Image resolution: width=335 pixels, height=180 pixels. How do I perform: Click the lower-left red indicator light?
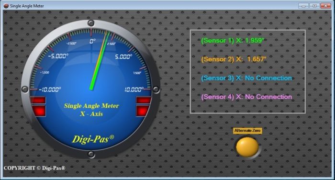[x=39, y=111]
